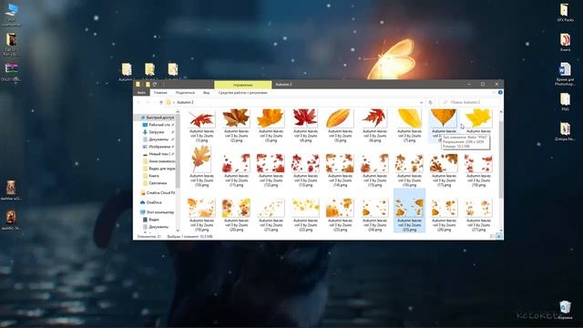Open Изображения in navigation pane
The height and width of the screenshot is (328, 583).
click(x=158, y=147)
